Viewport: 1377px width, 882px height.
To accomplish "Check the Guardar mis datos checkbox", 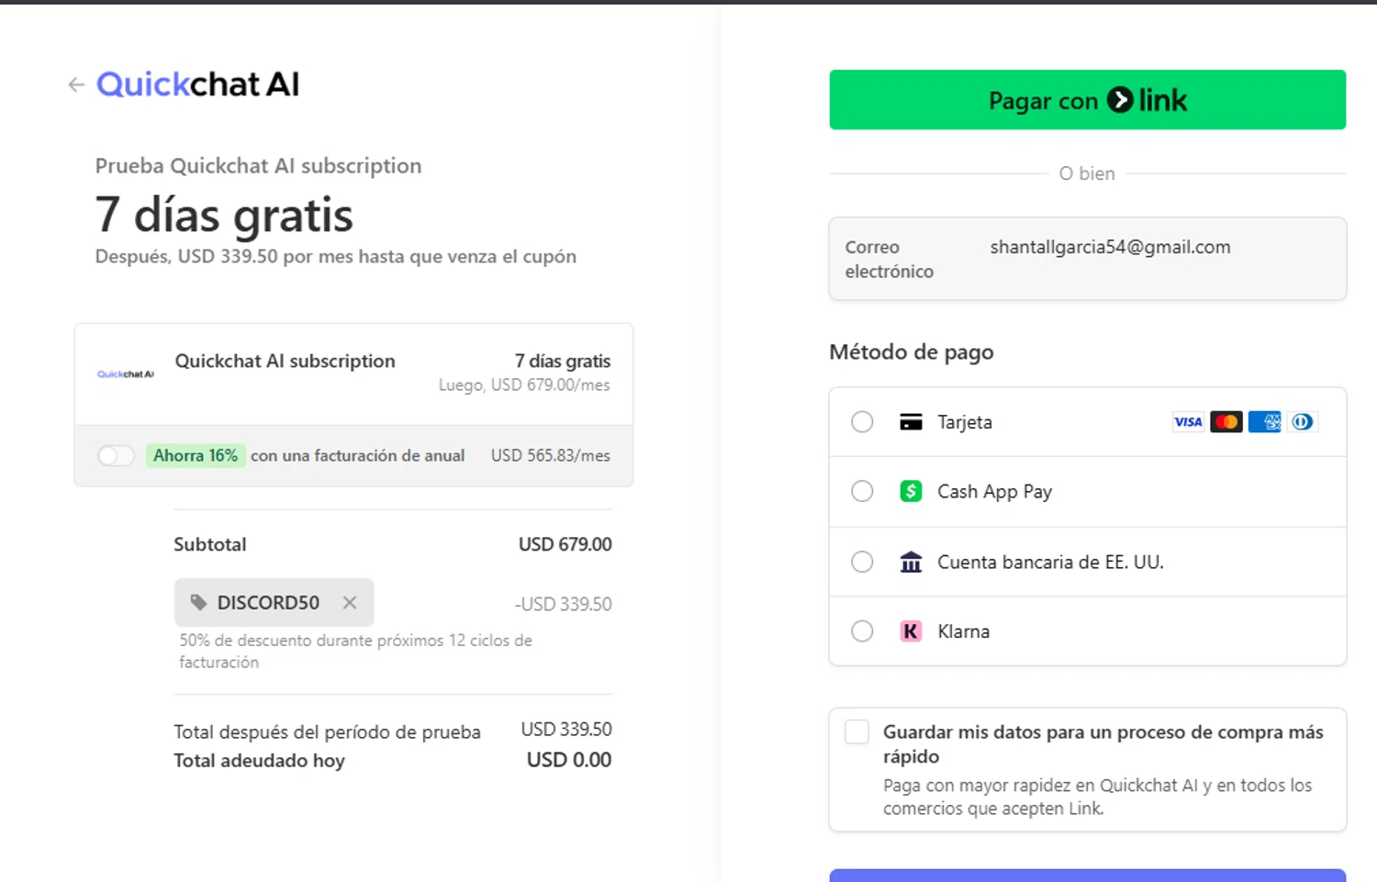I will (x=857, y=731).
